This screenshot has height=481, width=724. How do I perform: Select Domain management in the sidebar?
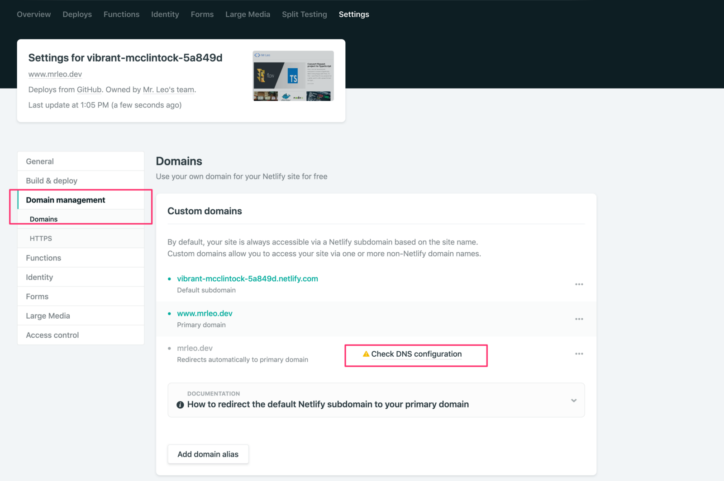point(81,200)
